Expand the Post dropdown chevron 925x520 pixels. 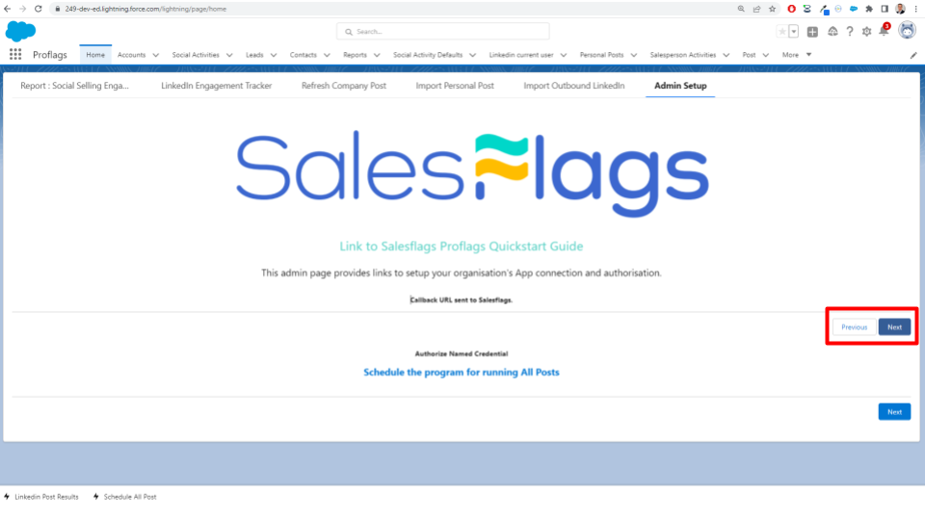766,55
